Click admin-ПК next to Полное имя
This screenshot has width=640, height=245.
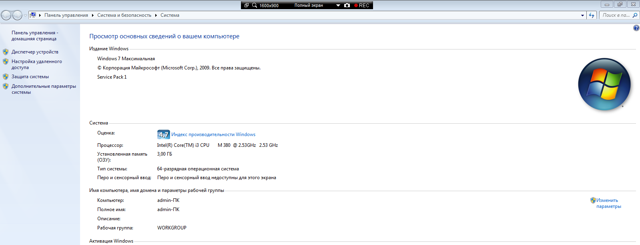click(x=169, y=209)
